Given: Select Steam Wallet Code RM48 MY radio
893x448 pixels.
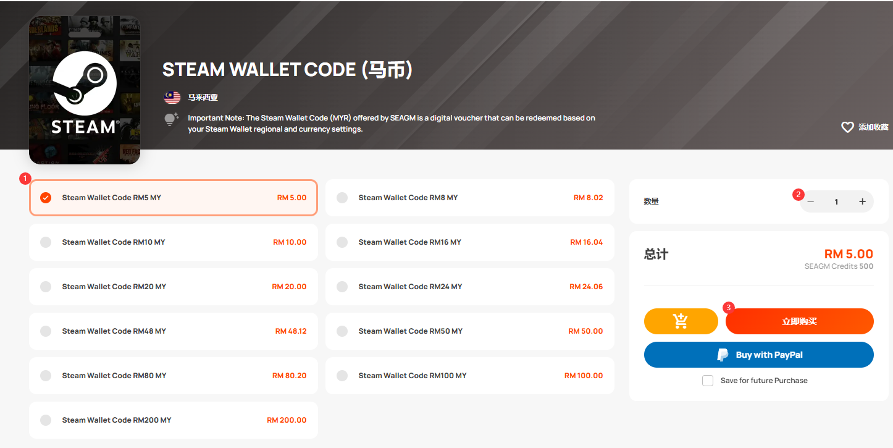Looking at the screenshot, I should pyautogui.click(x=46, y=331).
